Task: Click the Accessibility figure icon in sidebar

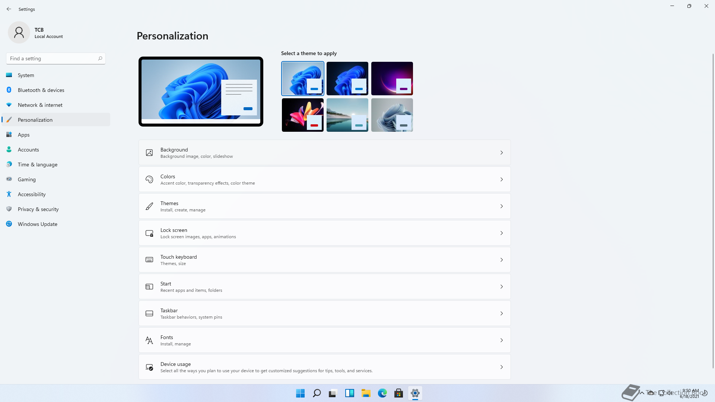Action: pos(9,194)
